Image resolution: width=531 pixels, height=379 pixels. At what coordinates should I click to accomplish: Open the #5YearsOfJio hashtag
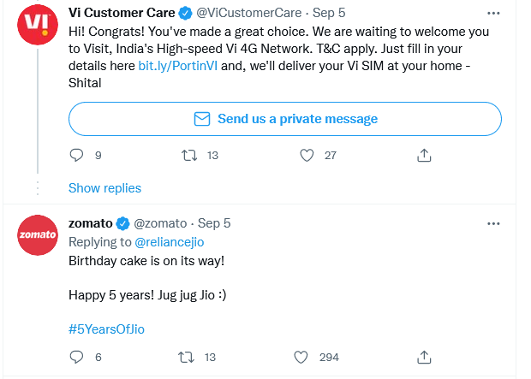106,329
